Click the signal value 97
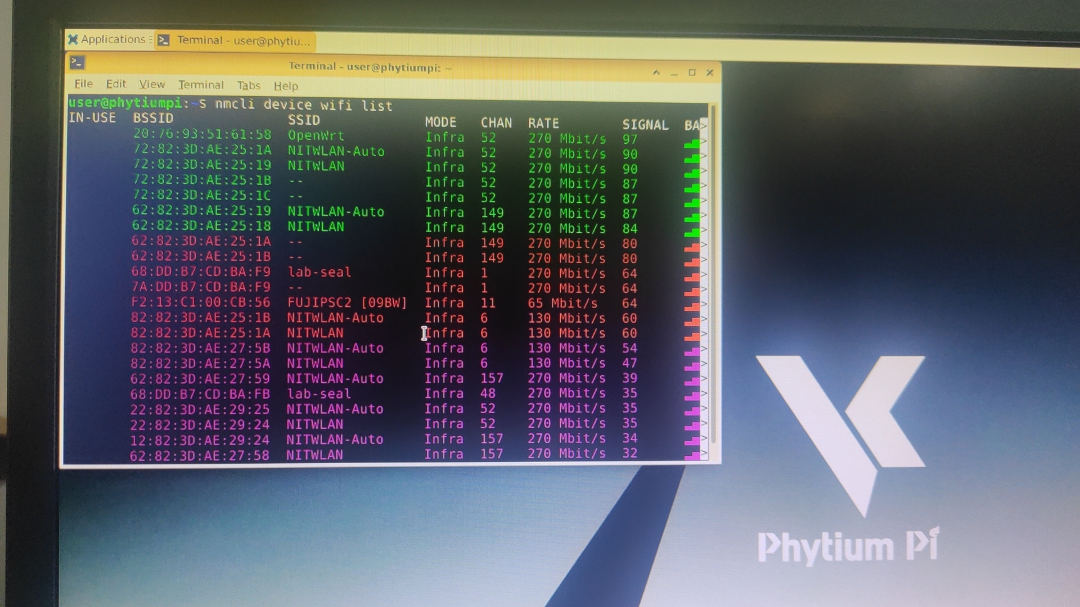 630,139
